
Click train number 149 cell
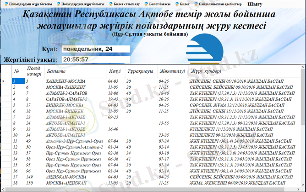pyautogui.click(x=35, y=177)
